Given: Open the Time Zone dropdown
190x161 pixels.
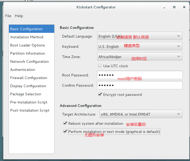Looking at the screenshot, I should pyautogui.click(x=140, y=56).
